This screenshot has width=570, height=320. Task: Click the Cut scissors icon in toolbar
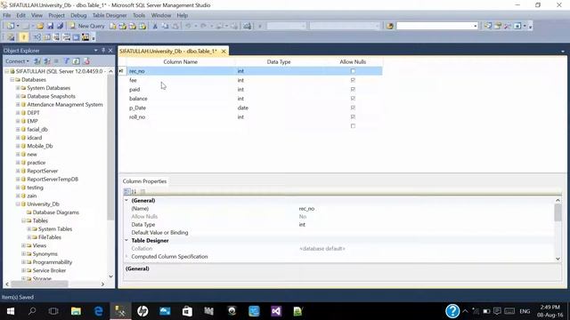pyautogui.click(x=155, y=26)
